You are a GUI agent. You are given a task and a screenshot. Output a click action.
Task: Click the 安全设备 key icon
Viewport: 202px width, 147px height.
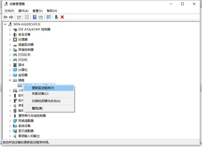point(15,35)
